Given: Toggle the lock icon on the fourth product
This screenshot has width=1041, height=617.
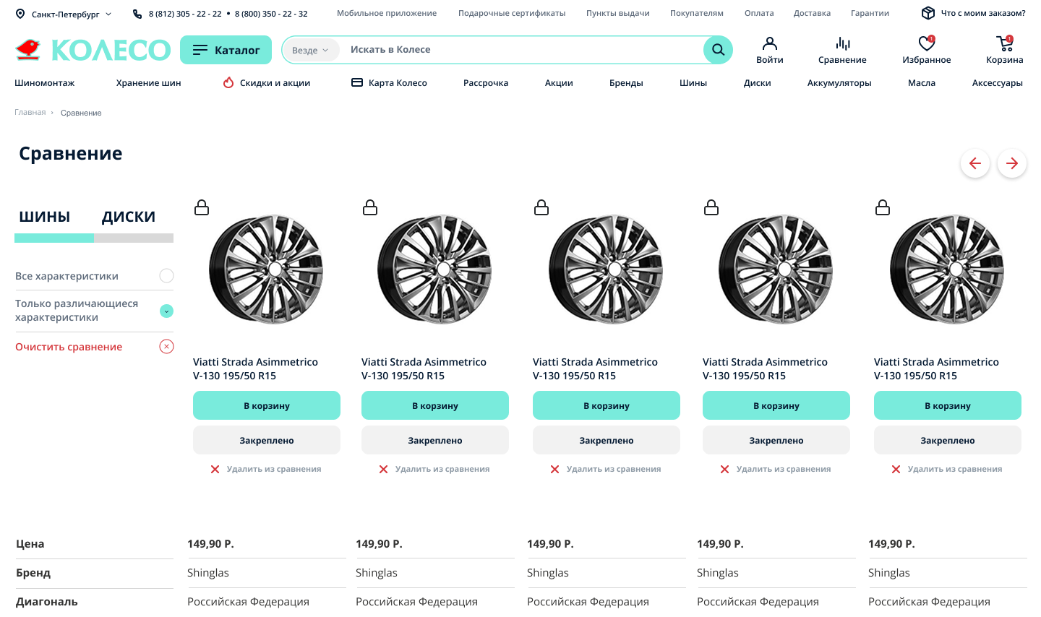Looking at the screenshot, I should point(711,207).
